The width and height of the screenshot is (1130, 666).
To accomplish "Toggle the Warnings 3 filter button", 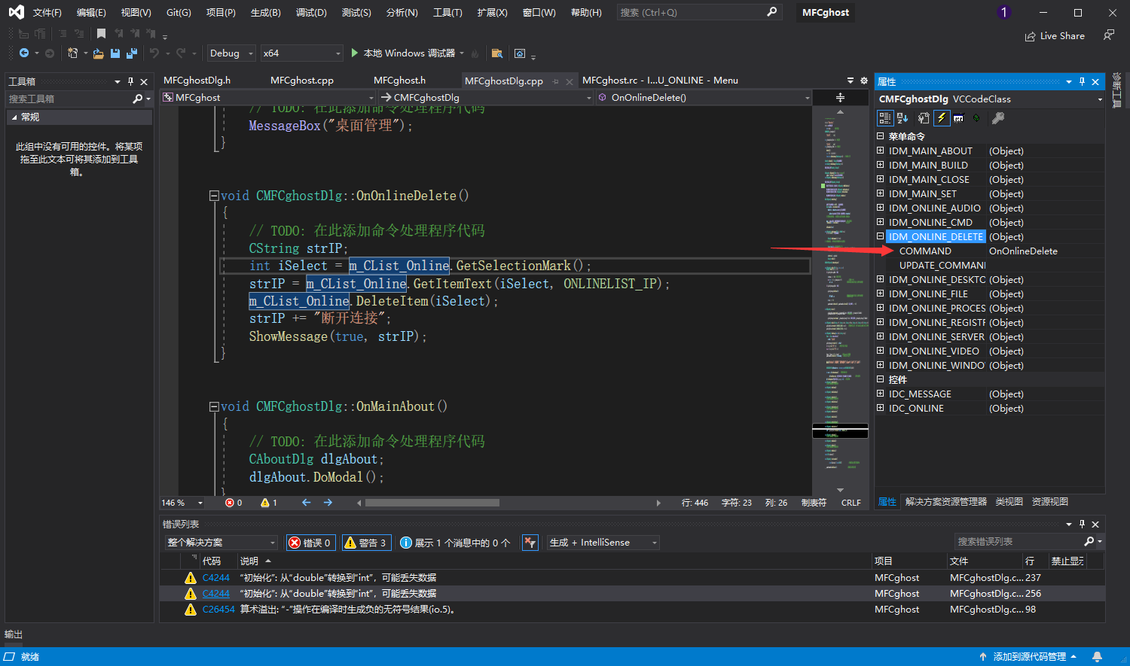I will point(366,543).
